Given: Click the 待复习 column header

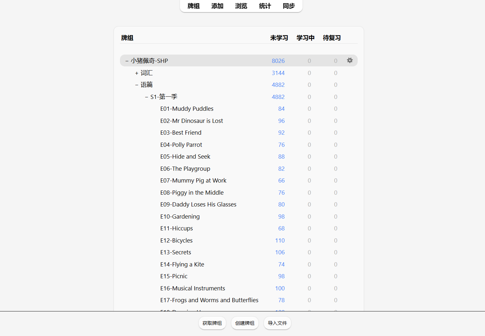Looking at the screenshot, I should pyautogui.click(x=332, y=38).
